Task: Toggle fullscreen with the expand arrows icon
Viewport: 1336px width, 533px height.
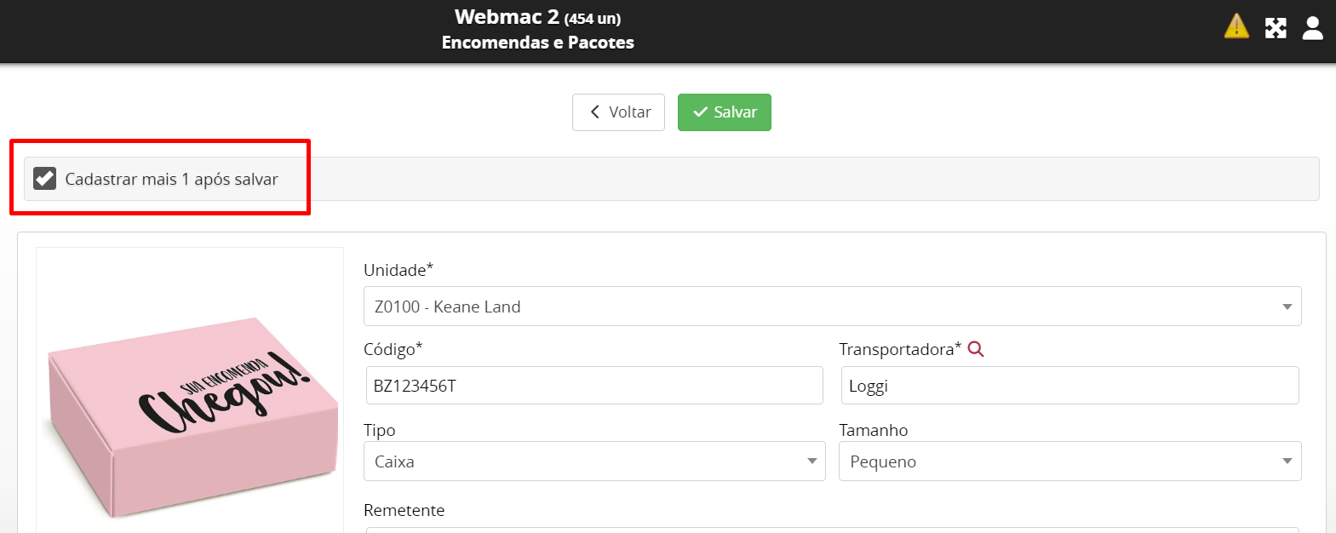Action: (1276, 28)
